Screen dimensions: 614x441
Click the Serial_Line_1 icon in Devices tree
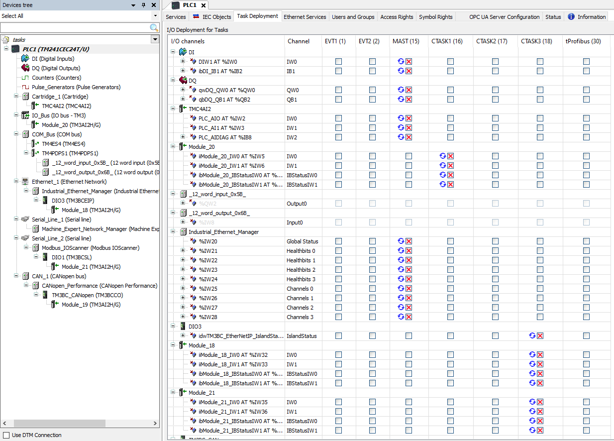(25, 220)
